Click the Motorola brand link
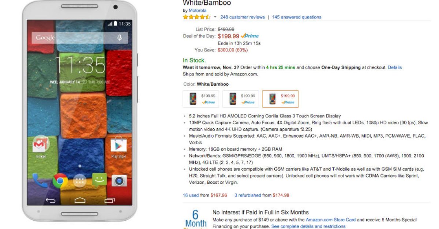This screenshot has width=439, height=229. 198,11
